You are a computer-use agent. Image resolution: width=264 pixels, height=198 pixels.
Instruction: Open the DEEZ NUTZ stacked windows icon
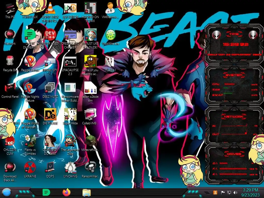click(50, 88)
